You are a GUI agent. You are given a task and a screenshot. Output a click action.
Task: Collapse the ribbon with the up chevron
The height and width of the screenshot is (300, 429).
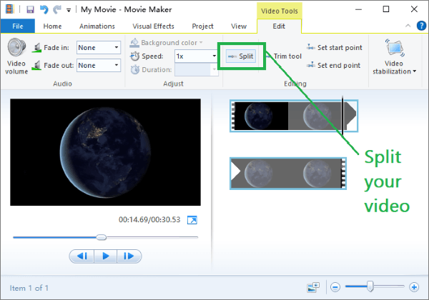click(x=408, y=26)
